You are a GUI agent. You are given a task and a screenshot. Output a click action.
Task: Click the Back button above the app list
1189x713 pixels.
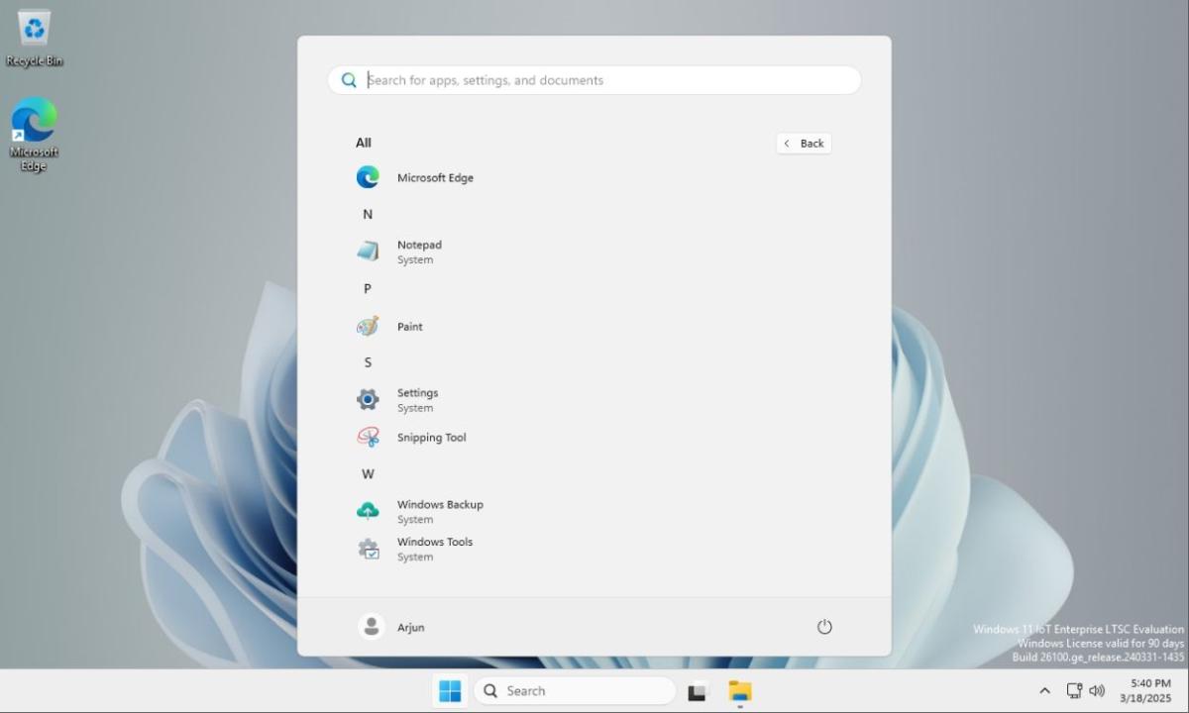[x=804, y=143]
